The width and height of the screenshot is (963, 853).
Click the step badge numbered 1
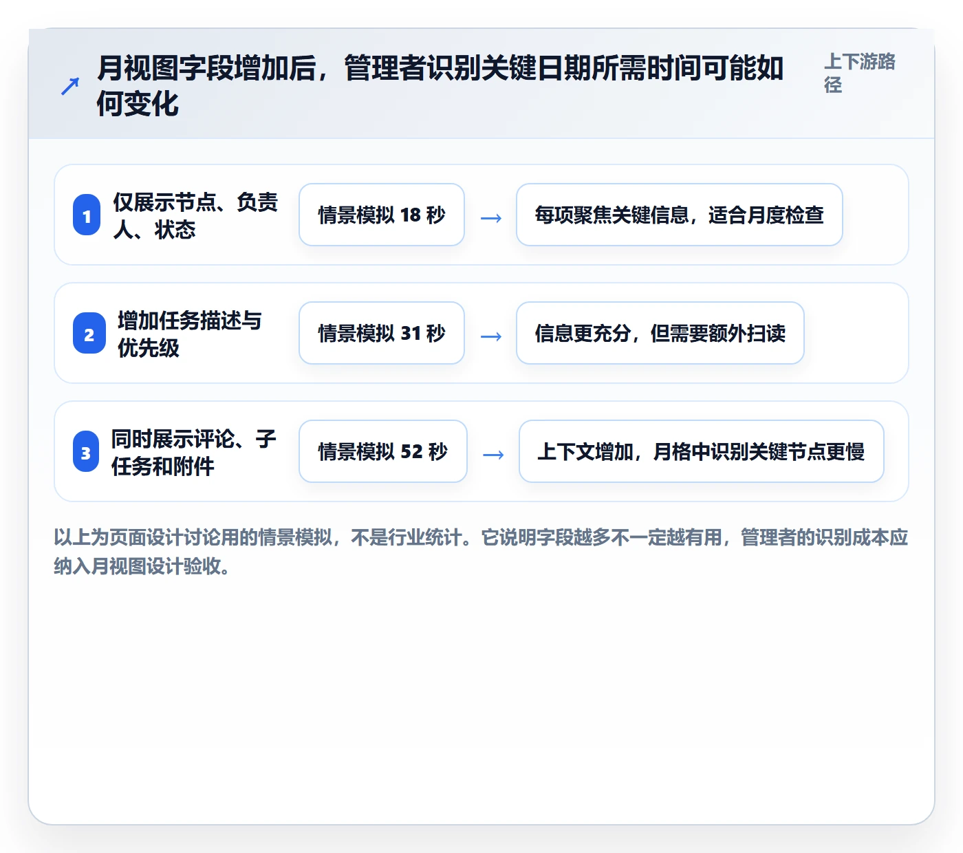(x=87, y=215)
